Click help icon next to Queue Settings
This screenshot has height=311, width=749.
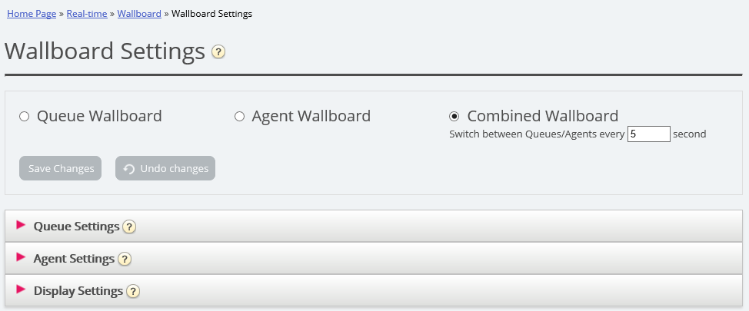129,227
